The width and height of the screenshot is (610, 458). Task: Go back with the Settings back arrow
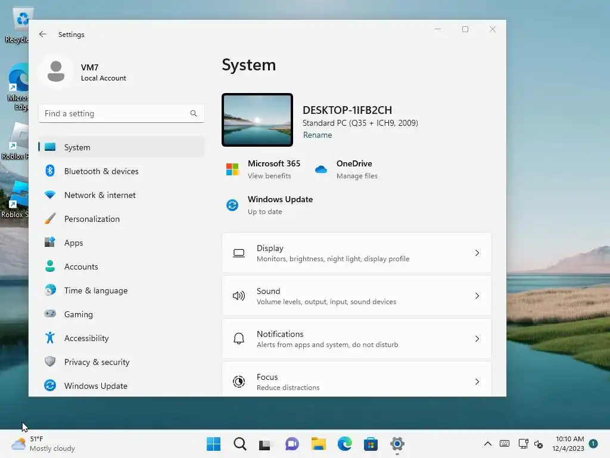pyautogui.click(x=43, y=34)
